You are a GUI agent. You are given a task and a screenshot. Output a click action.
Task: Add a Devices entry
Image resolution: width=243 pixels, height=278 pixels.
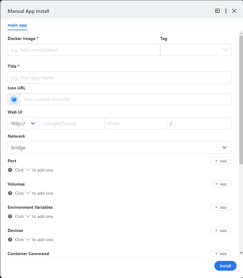[x=221, y=230]
